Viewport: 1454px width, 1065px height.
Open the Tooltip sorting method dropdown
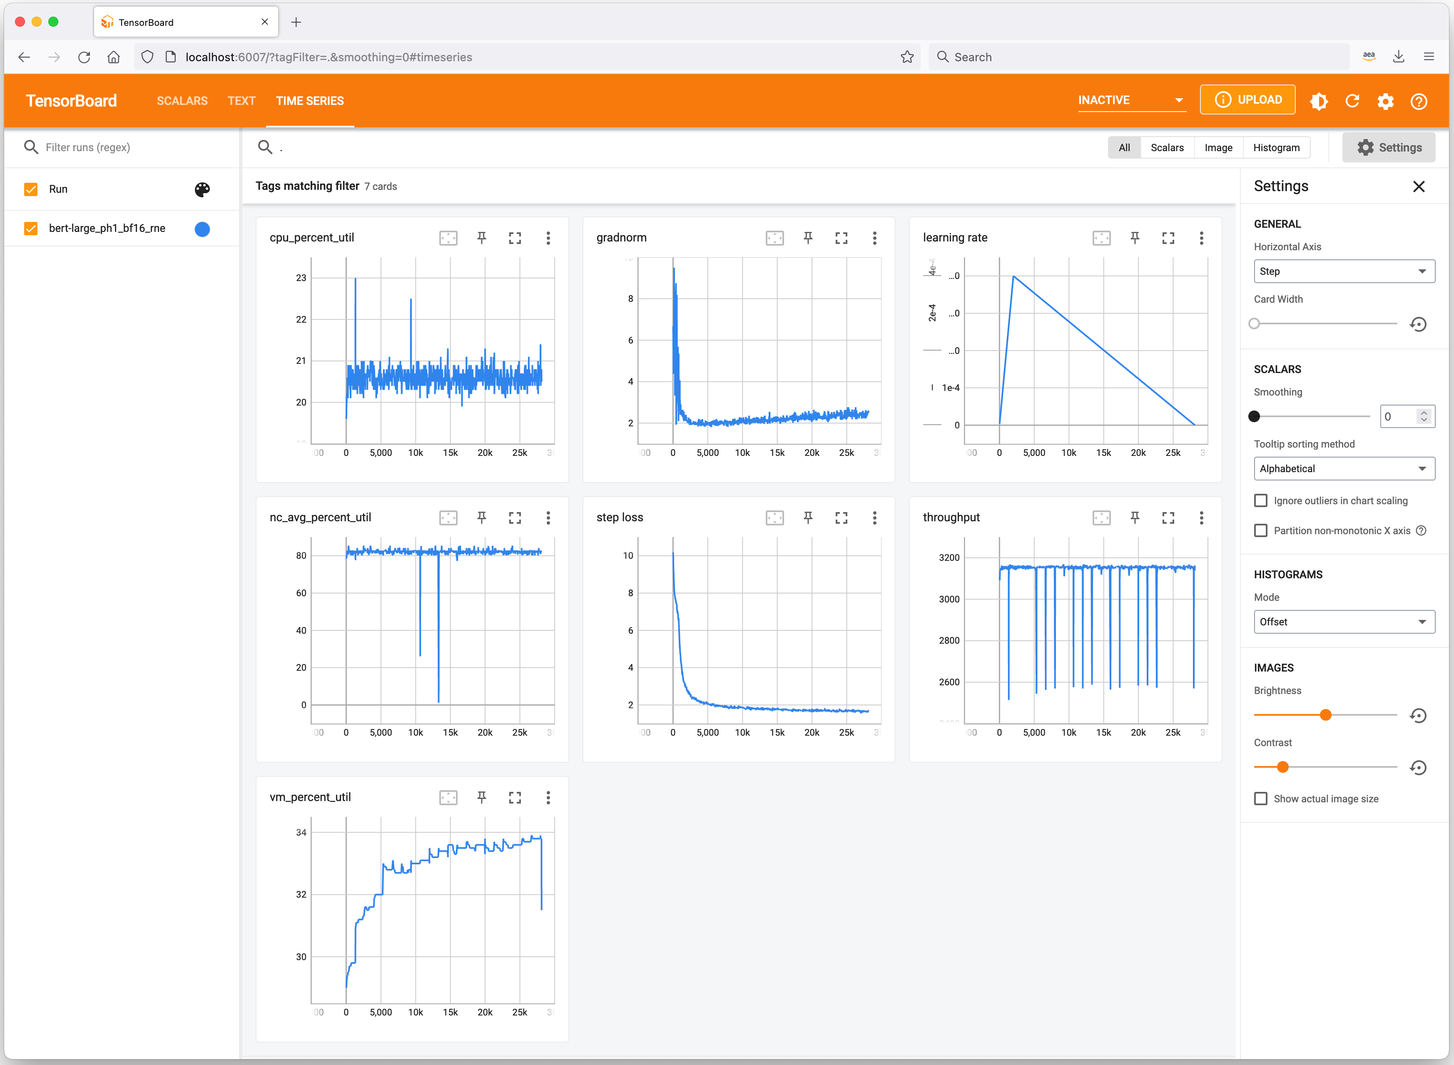pyautogui.click(x=1344, y=469)
